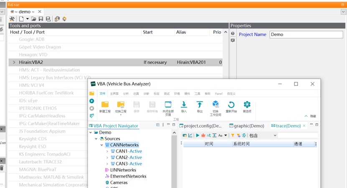
Task: Open the 分析 ribbon tab
Action: pyautogui.click(x=126, y=94)
